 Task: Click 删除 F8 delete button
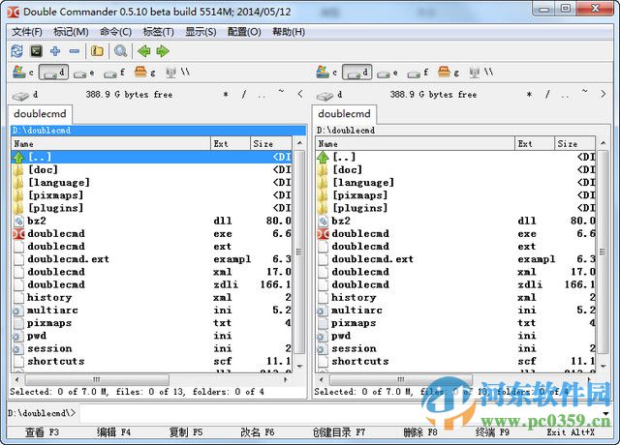click(420, 432)
